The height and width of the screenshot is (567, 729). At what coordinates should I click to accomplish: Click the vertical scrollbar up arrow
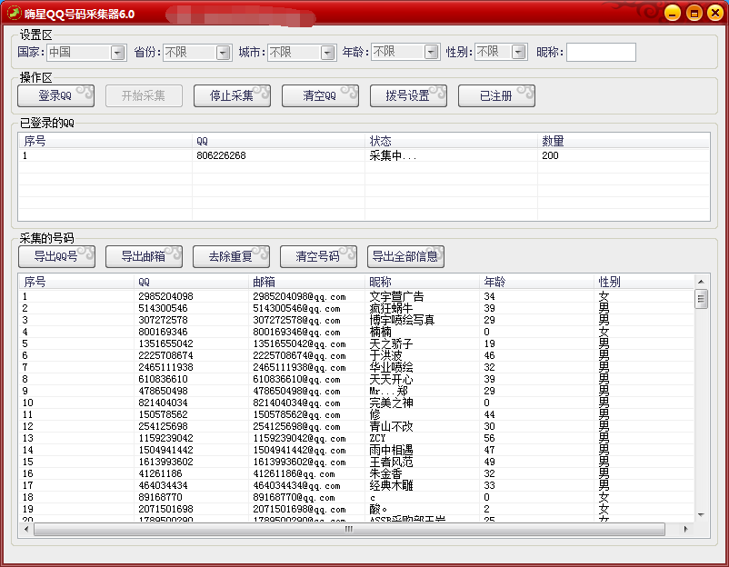(x=701, y=282)
